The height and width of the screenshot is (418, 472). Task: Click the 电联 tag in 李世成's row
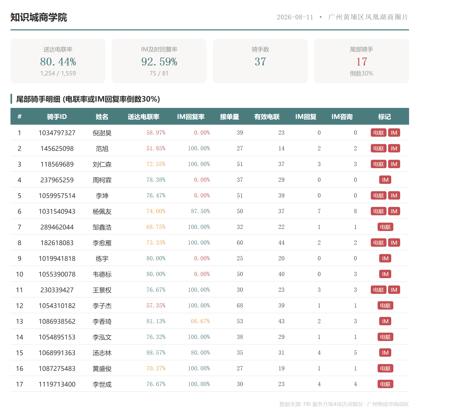point(385,384)
